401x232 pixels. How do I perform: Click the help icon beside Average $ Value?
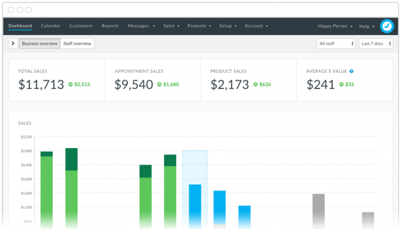coord(352,71)
